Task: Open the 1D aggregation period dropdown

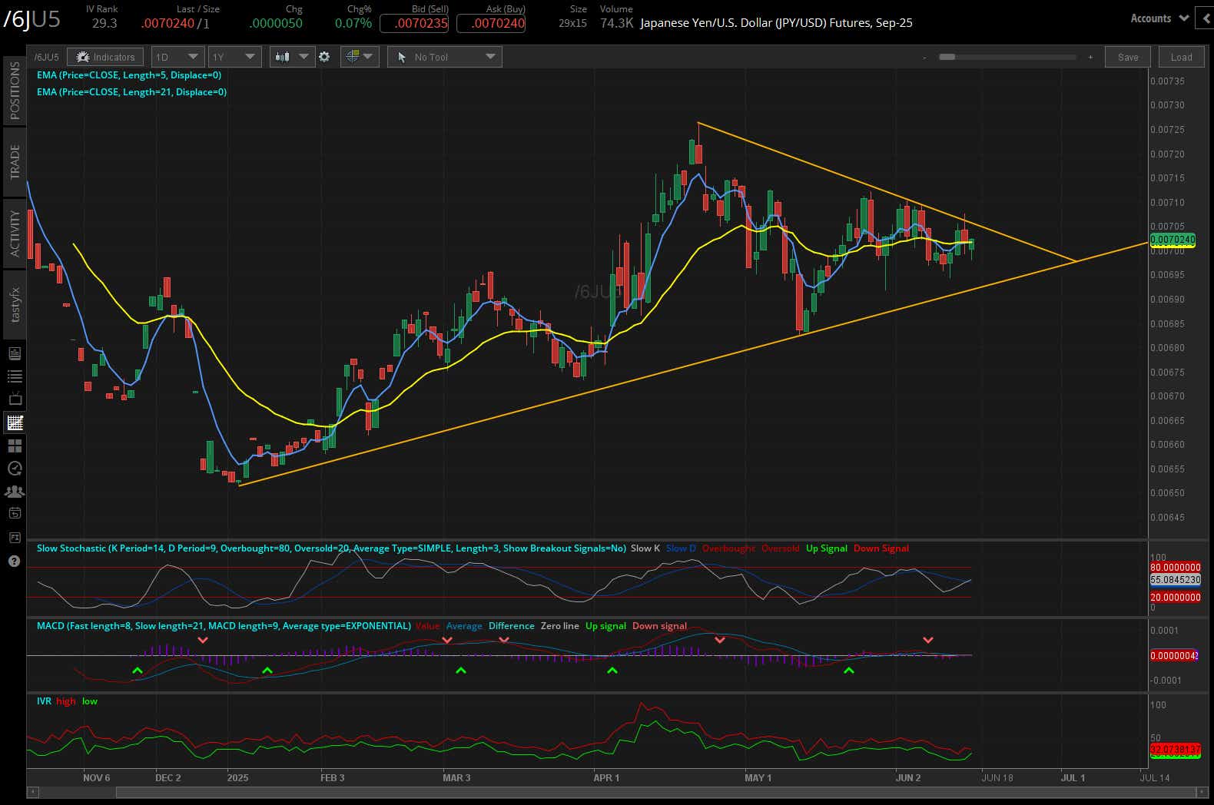Action: coord(177,57)
